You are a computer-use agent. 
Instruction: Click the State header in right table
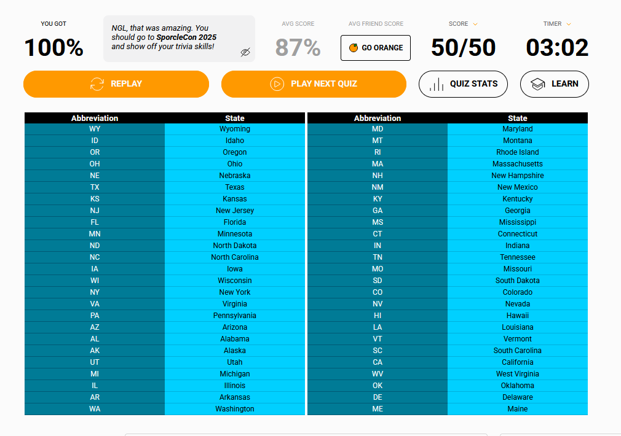(x=518, y=118)
